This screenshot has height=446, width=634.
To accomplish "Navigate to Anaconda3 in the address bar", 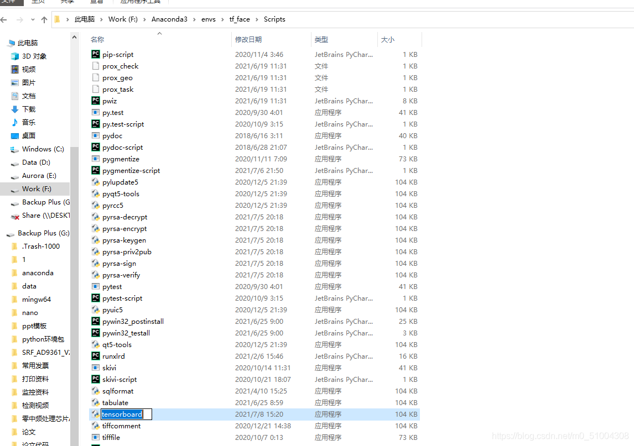I will 169,19.
